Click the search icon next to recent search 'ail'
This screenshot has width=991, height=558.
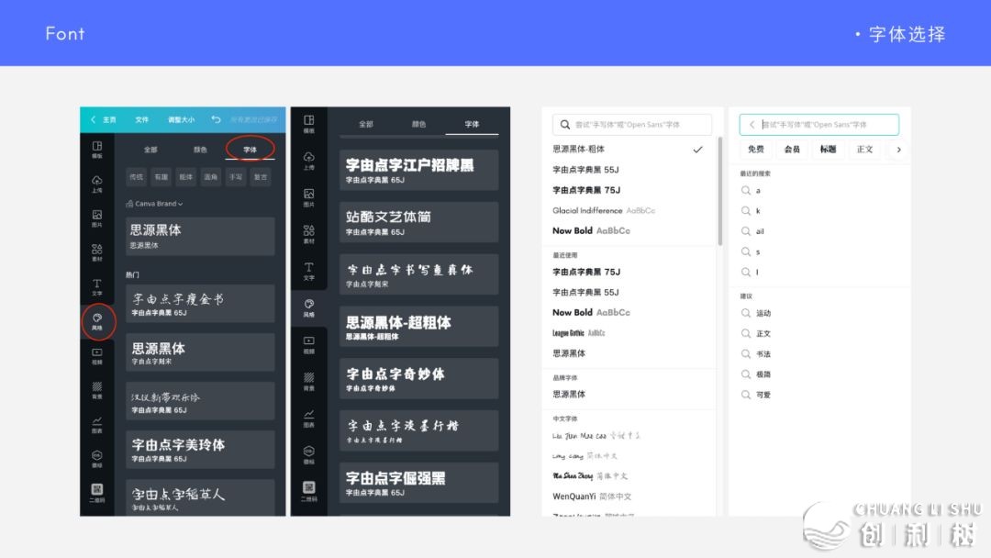746,231
